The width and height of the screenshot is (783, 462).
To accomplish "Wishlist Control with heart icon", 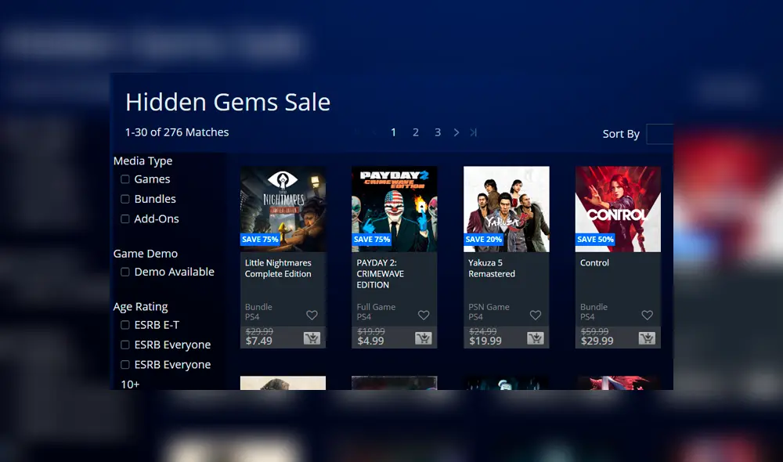I will tap(648, 315).
